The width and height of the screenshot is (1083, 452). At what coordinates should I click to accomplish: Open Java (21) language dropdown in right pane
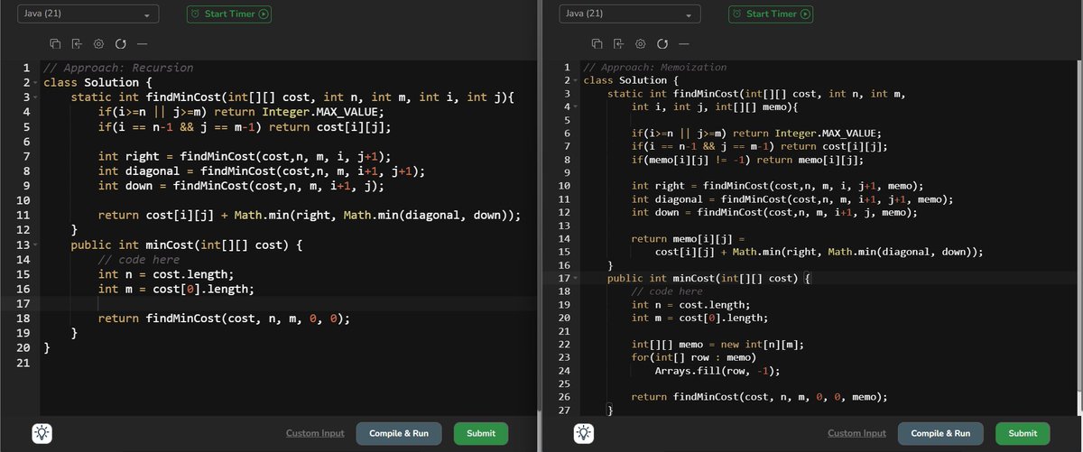(632, 14)
